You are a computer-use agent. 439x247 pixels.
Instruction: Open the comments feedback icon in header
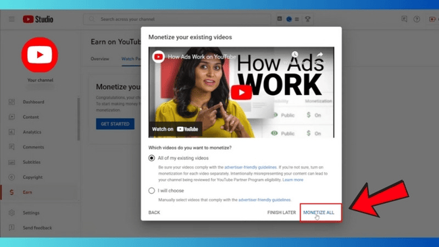click(404, 19)
